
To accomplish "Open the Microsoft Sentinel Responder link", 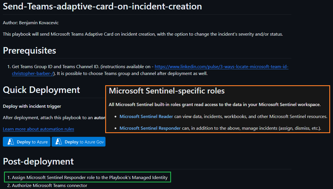I will pyautogui.click(x=150, y=128).
